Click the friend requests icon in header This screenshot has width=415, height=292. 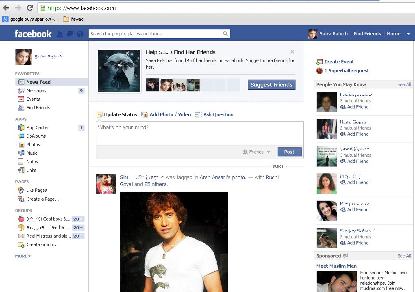(60, 34)
